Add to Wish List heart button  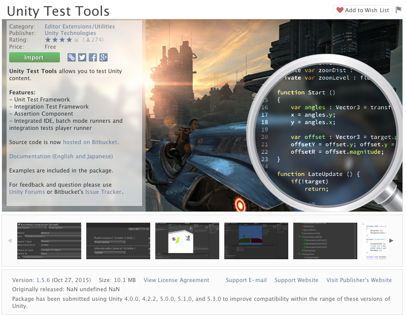tap(362, 10)
